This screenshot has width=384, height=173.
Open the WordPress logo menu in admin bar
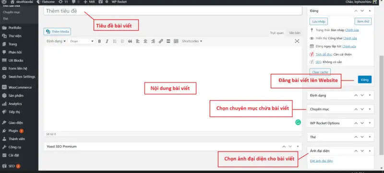pos(4,2)
